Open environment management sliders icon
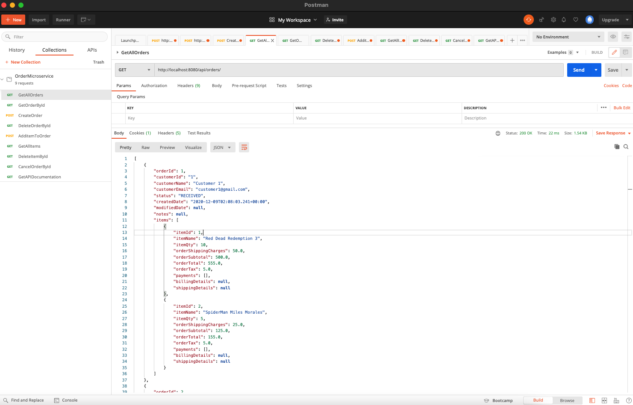The width and height of the screenshot is (633, 405). point(627,37)
